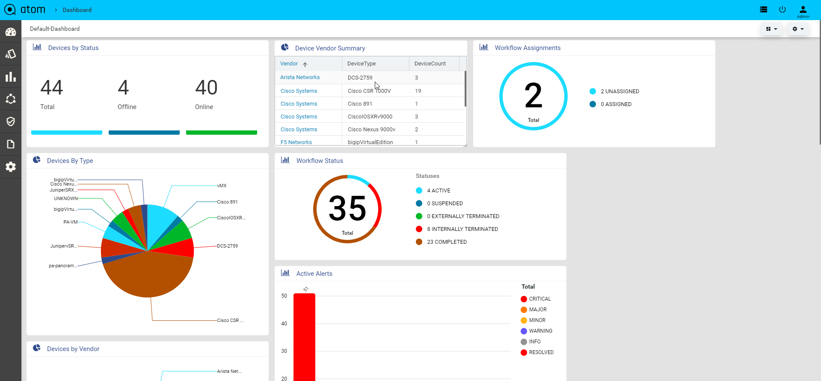Click the Workflow Status chart icon
Screen dimensions: 821x381
click(x=285, y=160)
